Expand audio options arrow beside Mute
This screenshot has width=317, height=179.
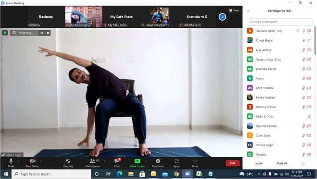point(19,161)
